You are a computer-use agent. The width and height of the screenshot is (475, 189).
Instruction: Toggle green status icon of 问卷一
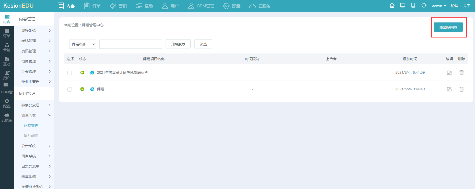[82, 89]
